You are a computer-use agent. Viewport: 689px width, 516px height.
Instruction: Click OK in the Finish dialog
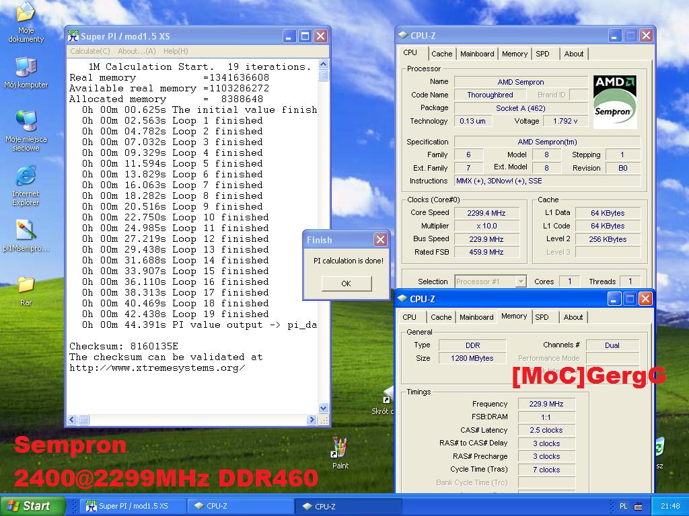pyautogui.click(x=347, y=284)
